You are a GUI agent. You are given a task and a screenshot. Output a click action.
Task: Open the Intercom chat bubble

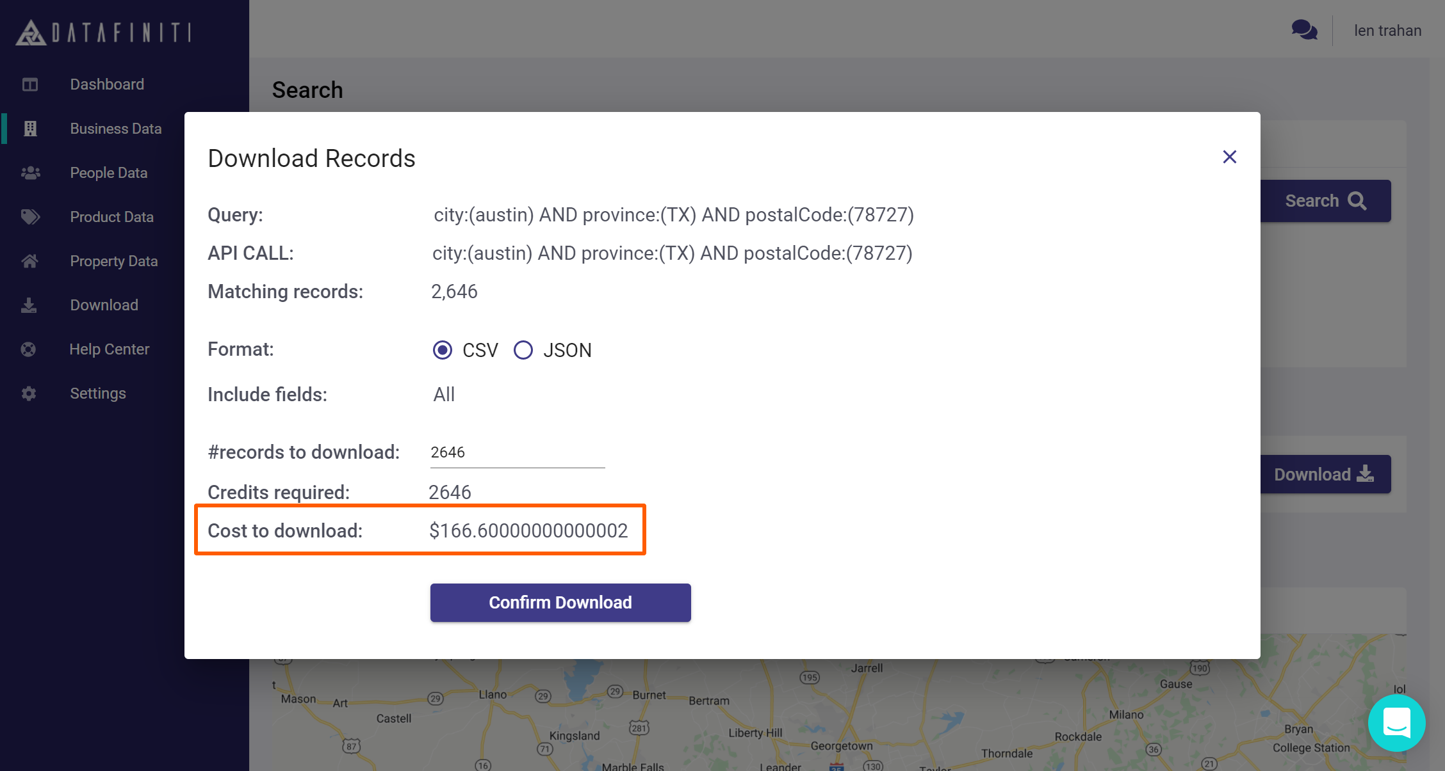pyautogui.click(x=1396, y=724)
